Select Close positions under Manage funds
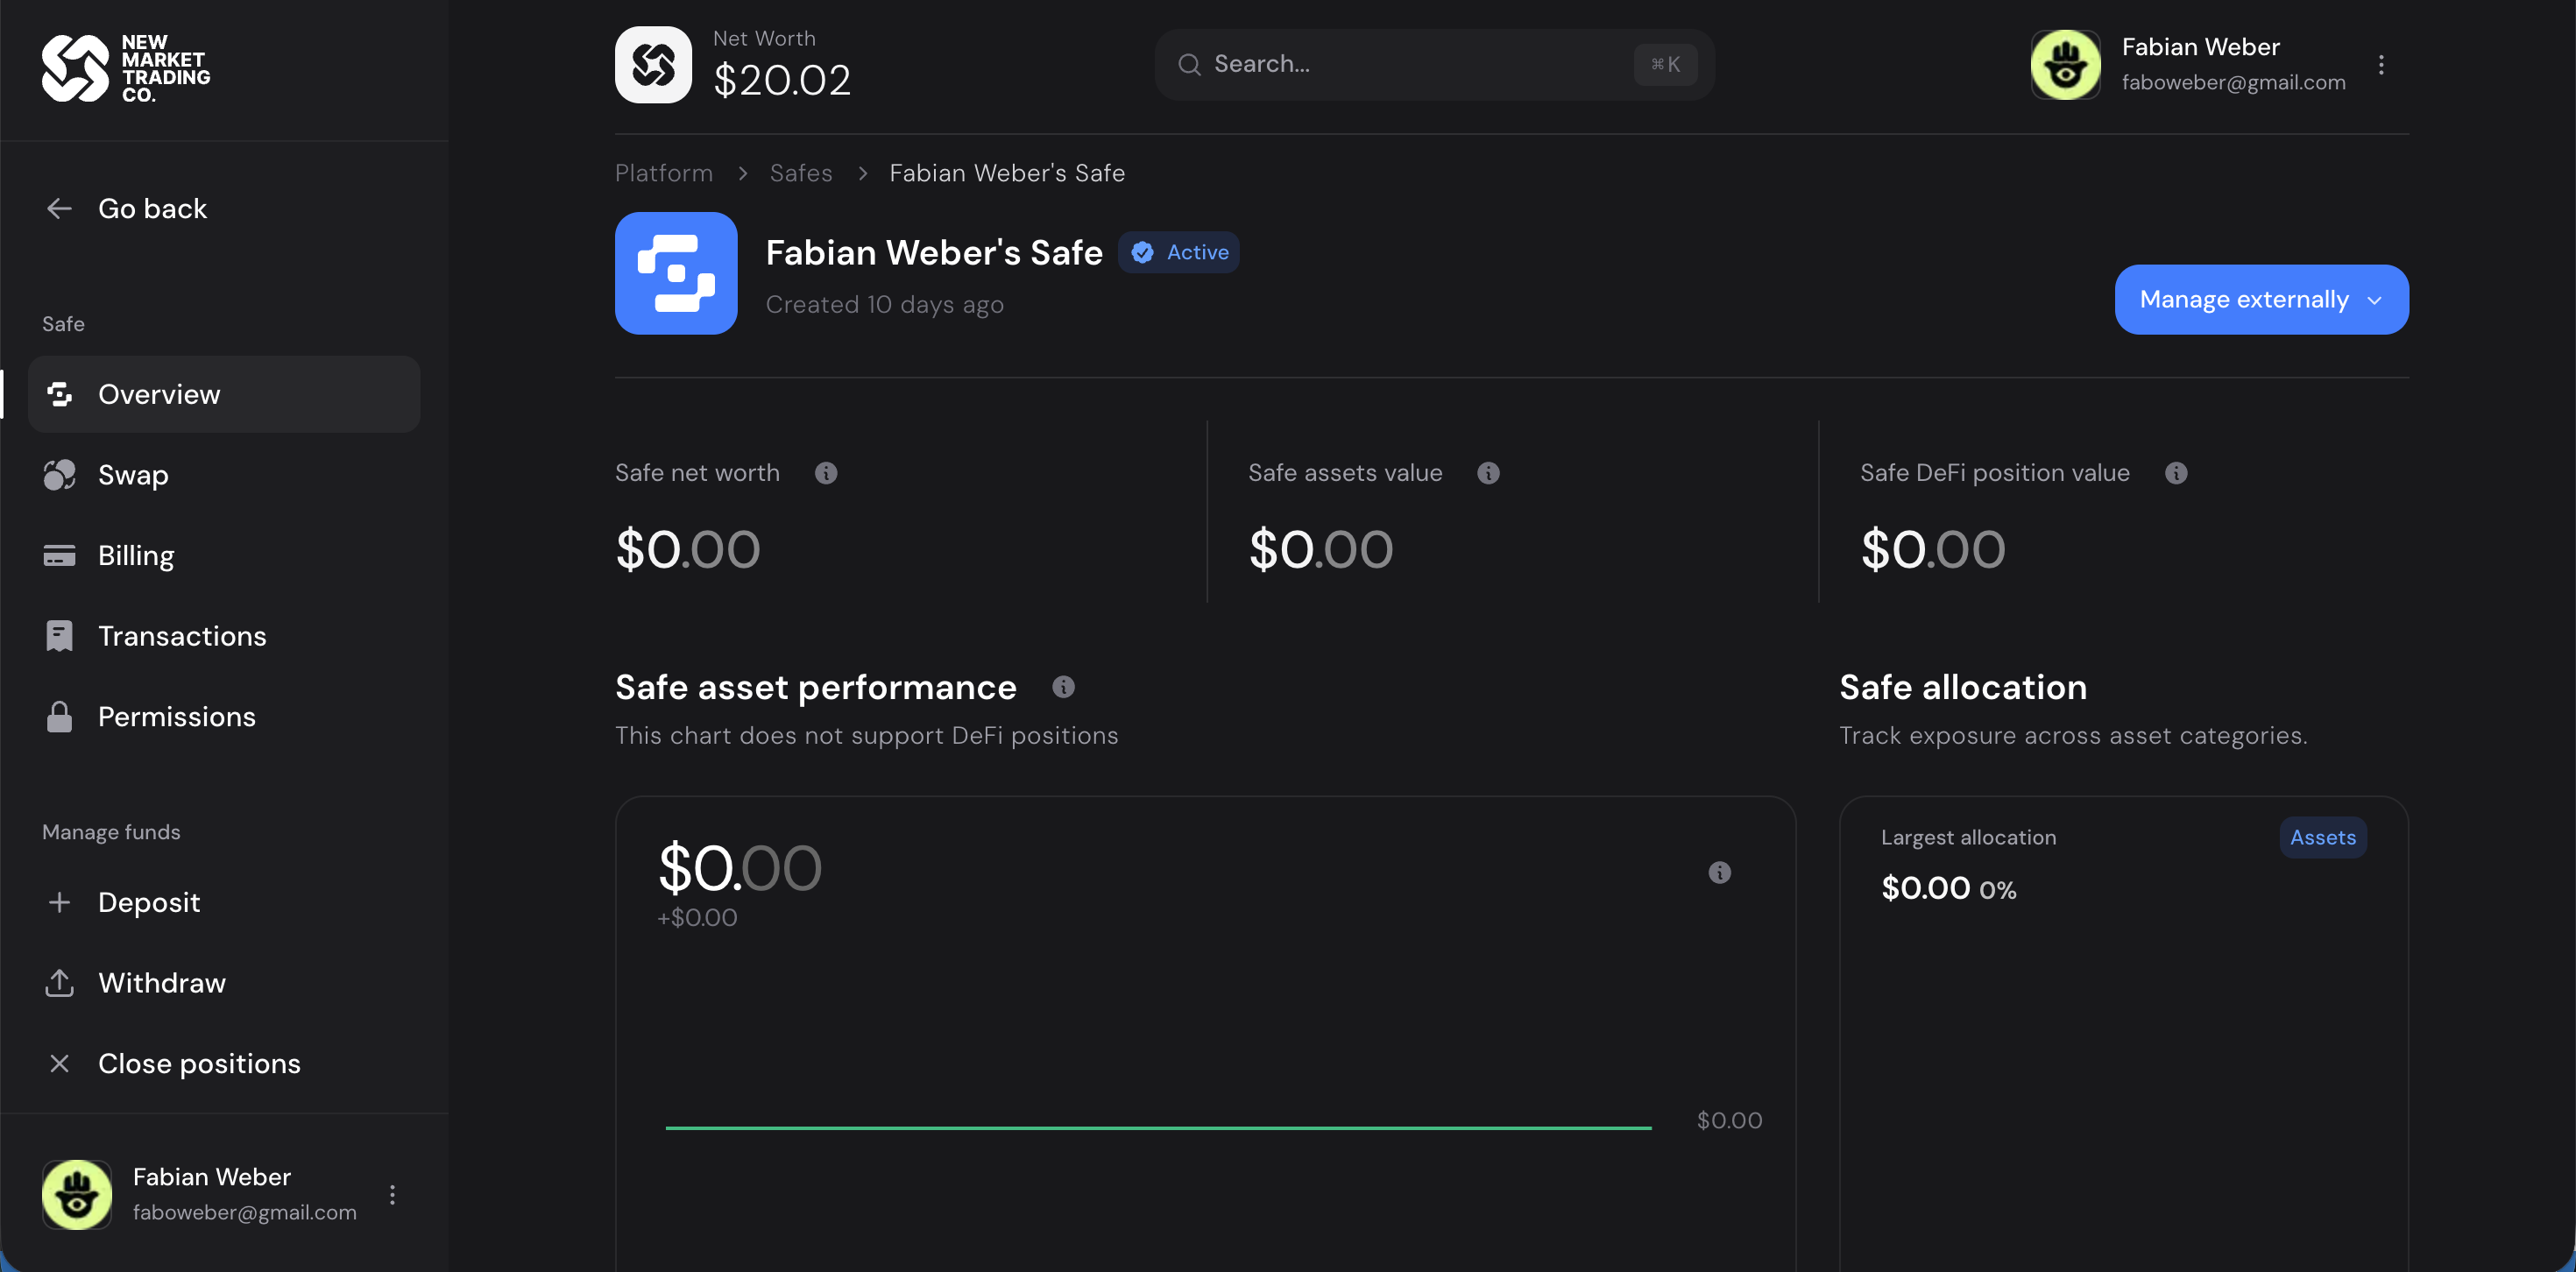This screenshot has width=2576, height=1272. point(199,1063)
